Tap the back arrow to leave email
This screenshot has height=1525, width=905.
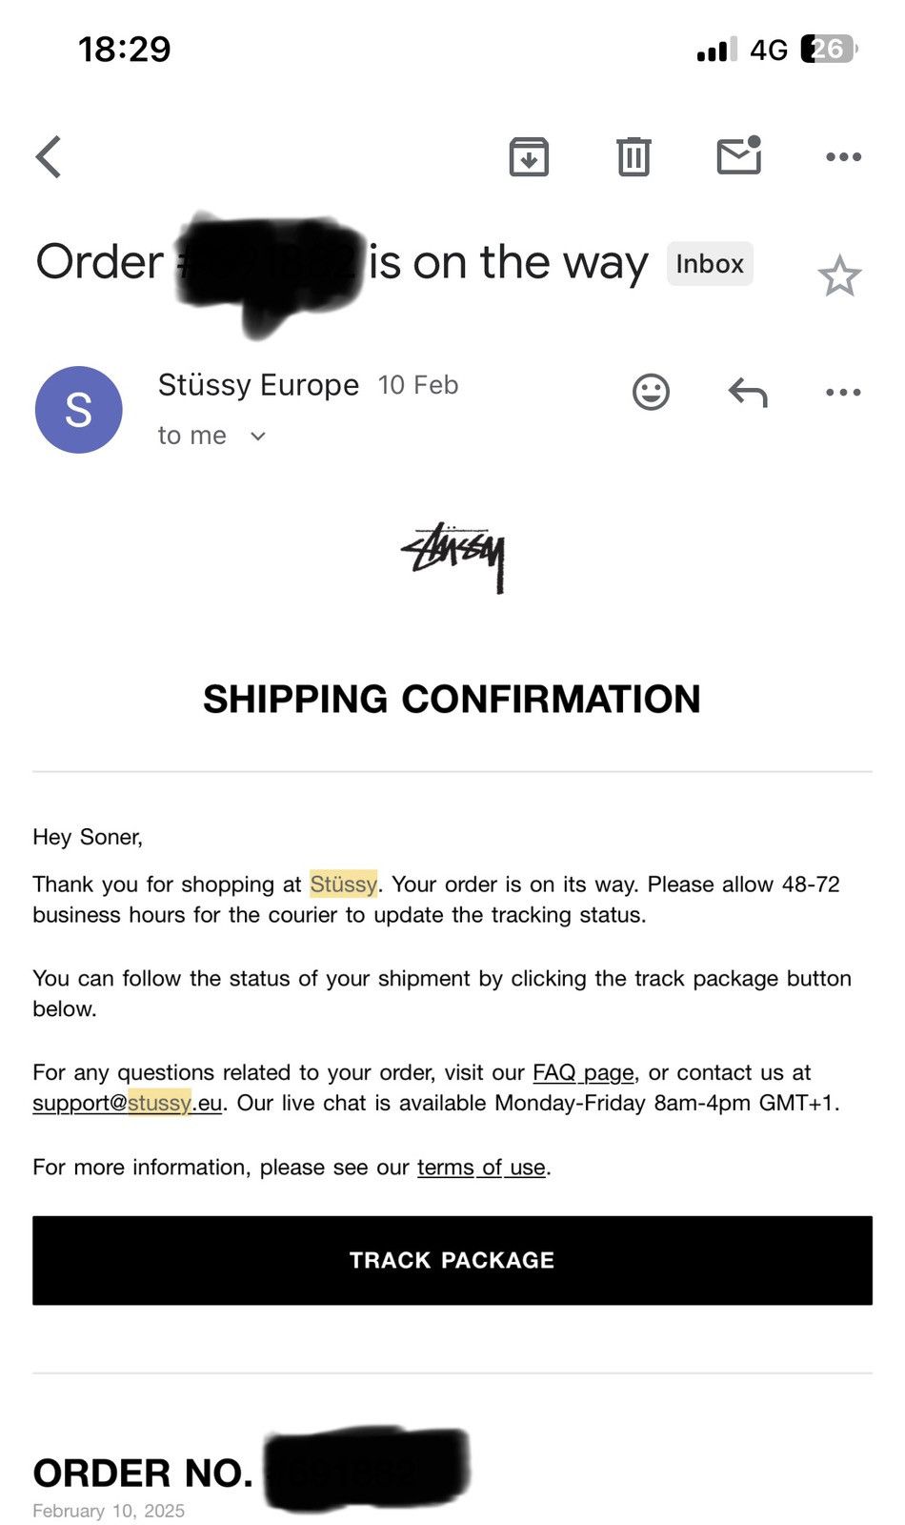click(x=49, y=157)
